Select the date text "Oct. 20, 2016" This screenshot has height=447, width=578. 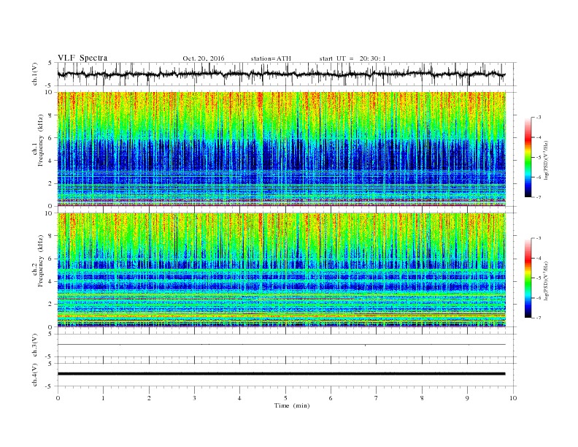point(204,58)
